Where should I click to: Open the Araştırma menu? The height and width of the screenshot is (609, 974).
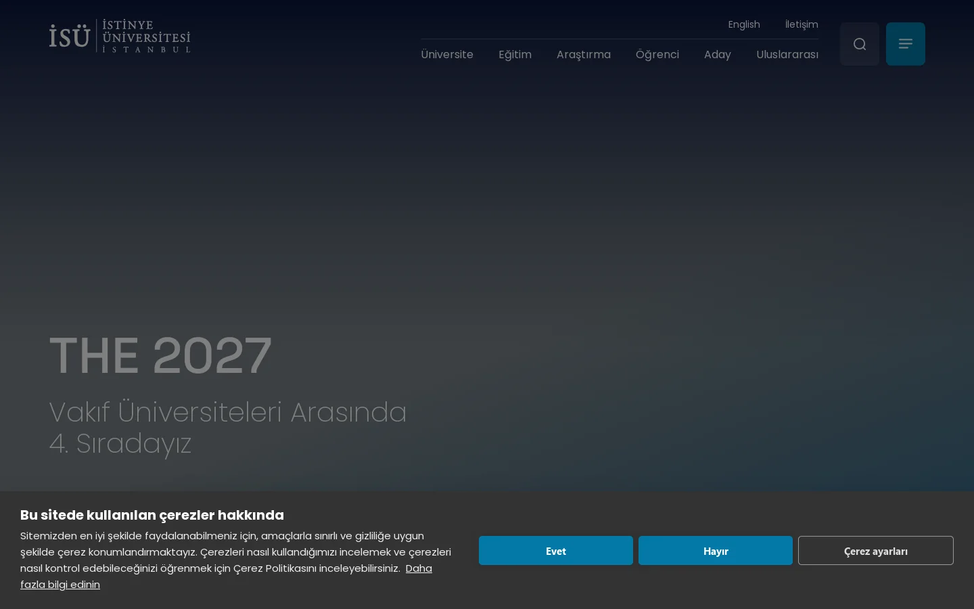(x=584, y=55)
